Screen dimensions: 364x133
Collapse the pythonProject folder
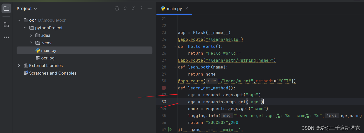[x=25, y=28]
